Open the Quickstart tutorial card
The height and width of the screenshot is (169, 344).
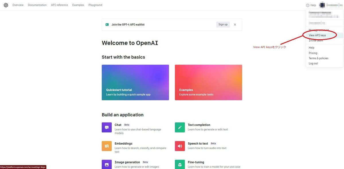135,83
